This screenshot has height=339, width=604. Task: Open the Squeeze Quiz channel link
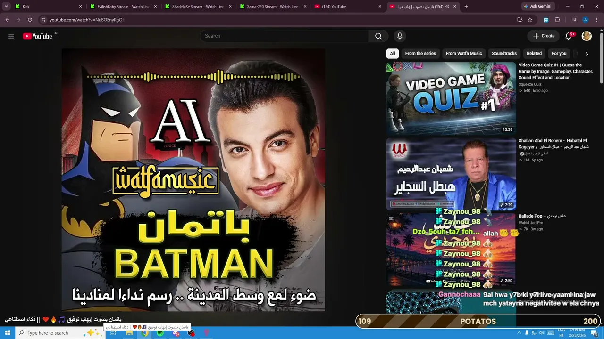click(530, 85)
